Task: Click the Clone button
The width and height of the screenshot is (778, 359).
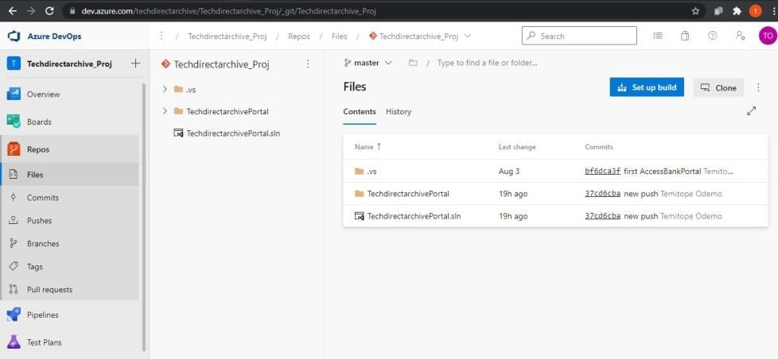Action: tap(718, 87)
